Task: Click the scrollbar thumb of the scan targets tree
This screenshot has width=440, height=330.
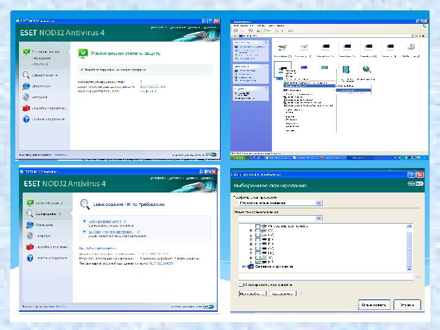Action: pos(409,248)
